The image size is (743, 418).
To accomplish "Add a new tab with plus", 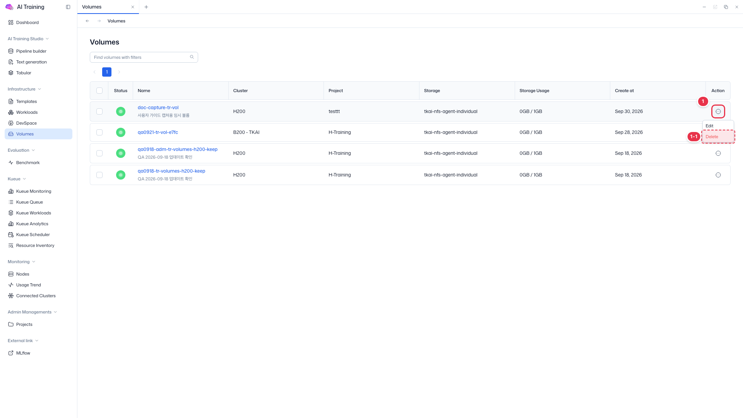I will pos(146,7).
